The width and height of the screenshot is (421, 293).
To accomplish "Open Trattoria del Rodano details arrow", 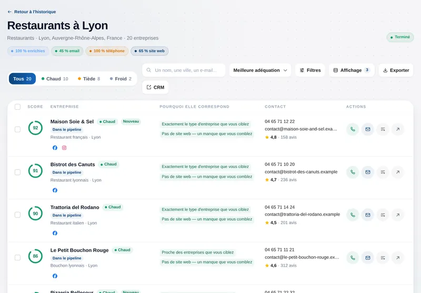I will (x=398, y=215).
